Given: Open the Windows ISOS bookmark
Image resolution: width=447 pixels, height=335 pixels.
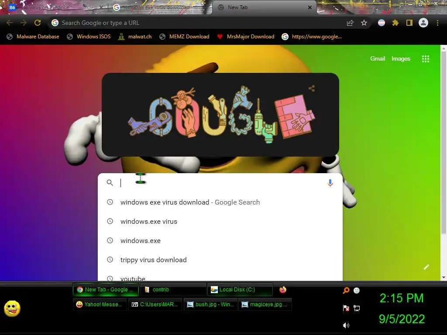Looking at the screenshot, I should pos(89,37).
